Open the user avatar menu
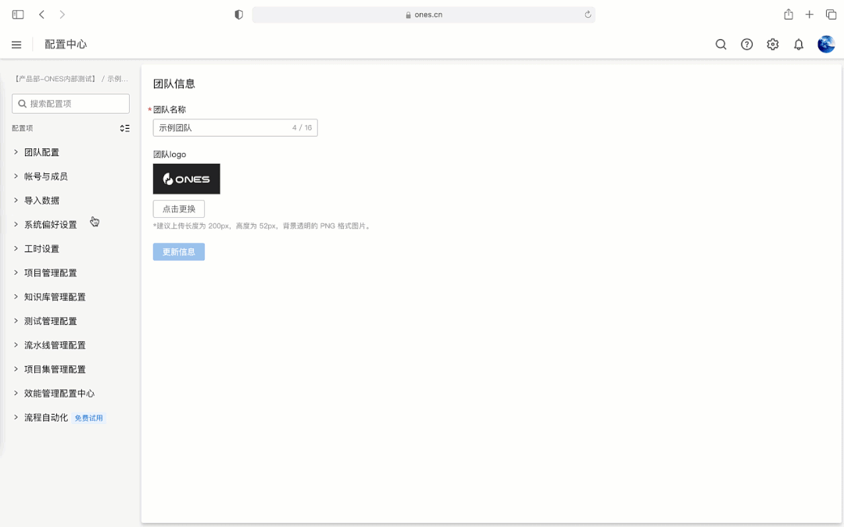The height and width of the screenshot is (527, 844). click(x=826, y=44)
